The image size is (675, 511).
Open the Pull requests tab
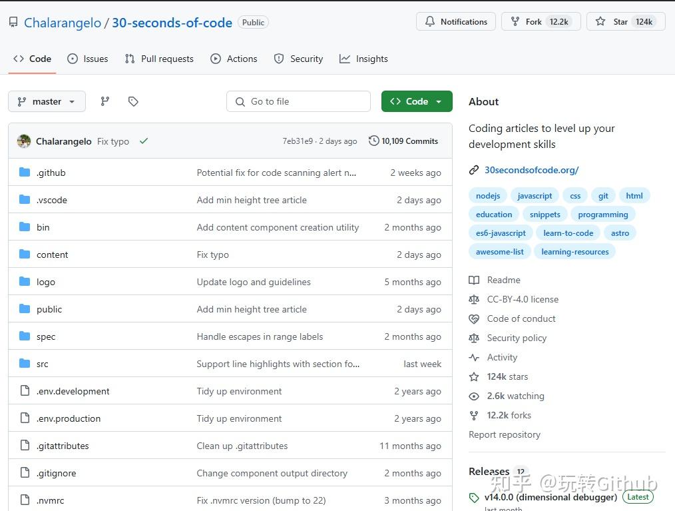[159, 59]
